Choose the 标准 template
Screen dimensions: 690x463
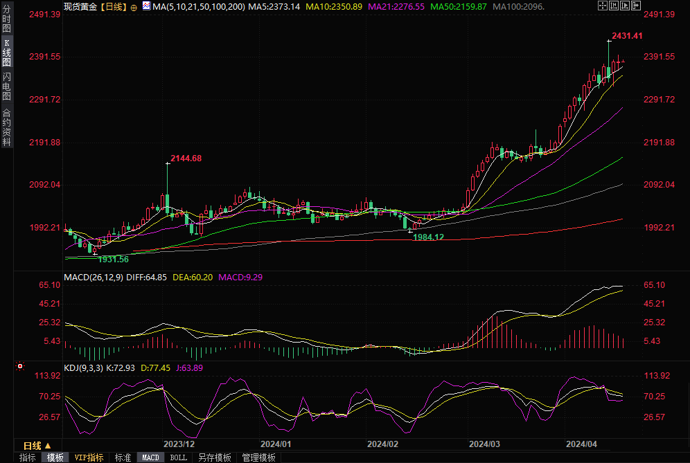click(123, 457)
